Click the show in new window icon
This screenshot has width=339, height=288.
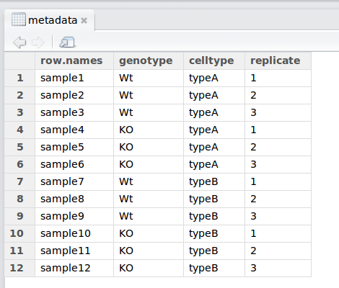click(x=67, y=42)
